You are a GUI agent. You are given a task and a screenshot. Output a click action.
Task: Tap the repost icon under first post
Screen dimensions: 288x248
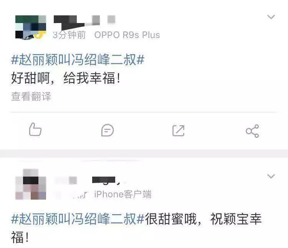click(178, 131)
